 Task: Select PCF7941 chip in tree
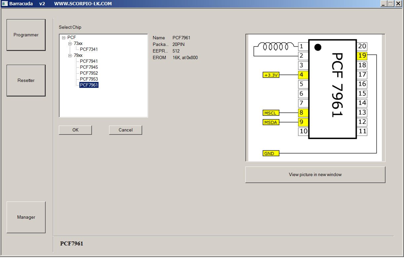(x=89, y=61)
